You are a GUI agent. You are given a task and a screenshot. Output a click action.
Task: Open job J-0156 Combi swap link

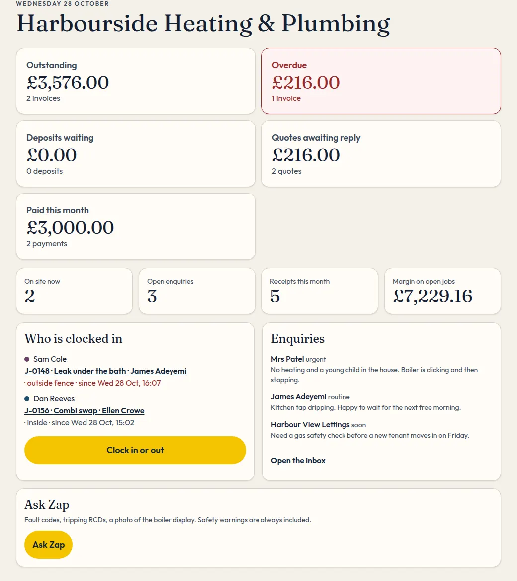click(x=85, y=410)
